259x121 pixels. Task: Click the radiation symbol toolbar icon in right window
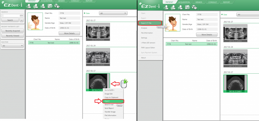pos(195,7)
